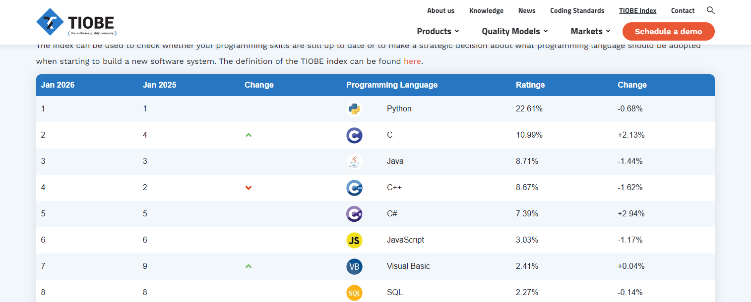Click the Jan 2025 column header
The image size is (751, 302).
pos(160,85)
